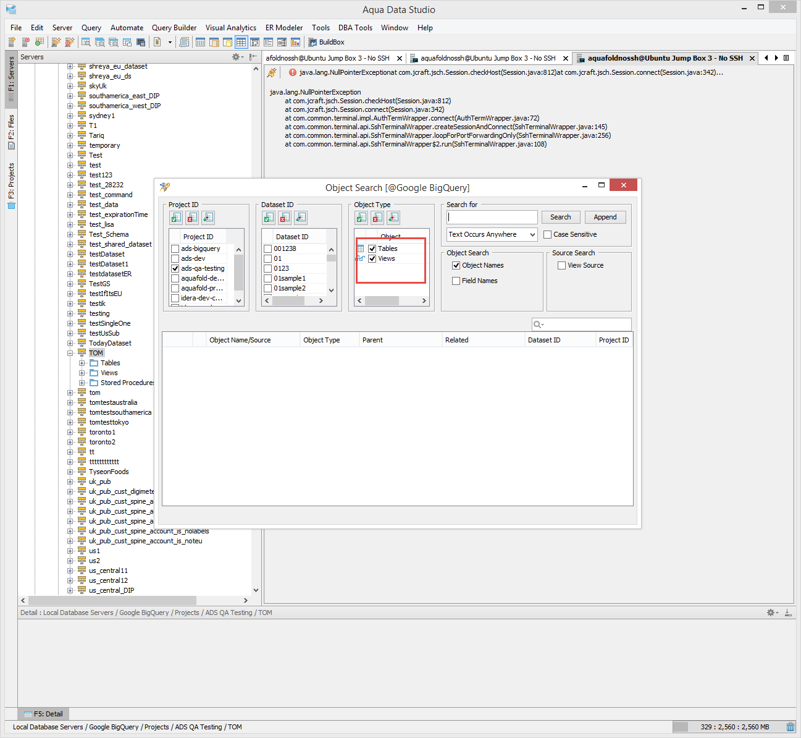This screenshot has height=738, width=801.
Task: Click the Servers tree horizontal scrollbar thumb
Action: [112, 600]
